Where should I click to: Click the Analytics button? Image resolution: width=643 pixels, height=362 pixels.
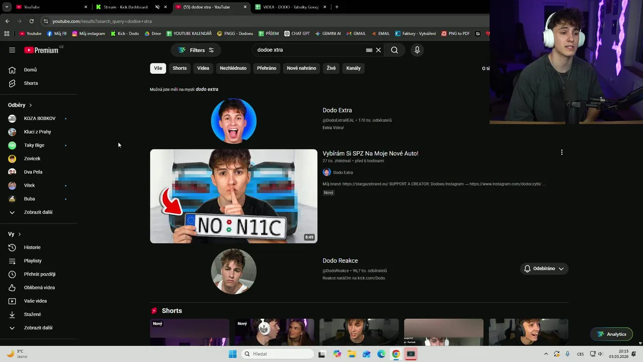pyautogui.click(x=611, y=334)
